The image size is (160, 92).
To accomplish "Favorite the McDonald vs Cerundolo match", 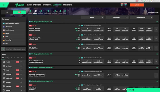I will coord(79,26).
